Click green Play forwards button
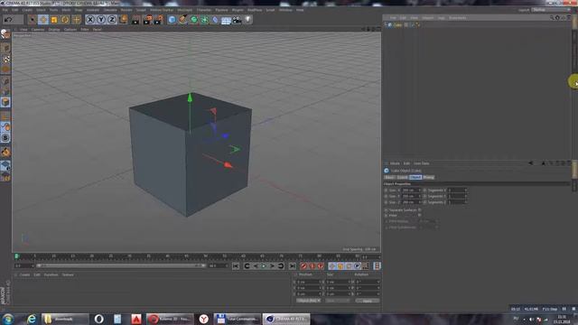The image size is (578, 325). (x=264, y=266)
